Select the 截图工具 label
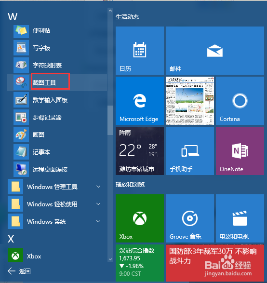 (x=44, y=82)
